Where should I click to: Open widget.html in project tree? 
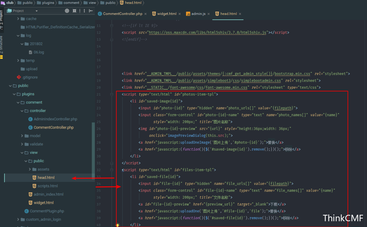pos(41,203)
